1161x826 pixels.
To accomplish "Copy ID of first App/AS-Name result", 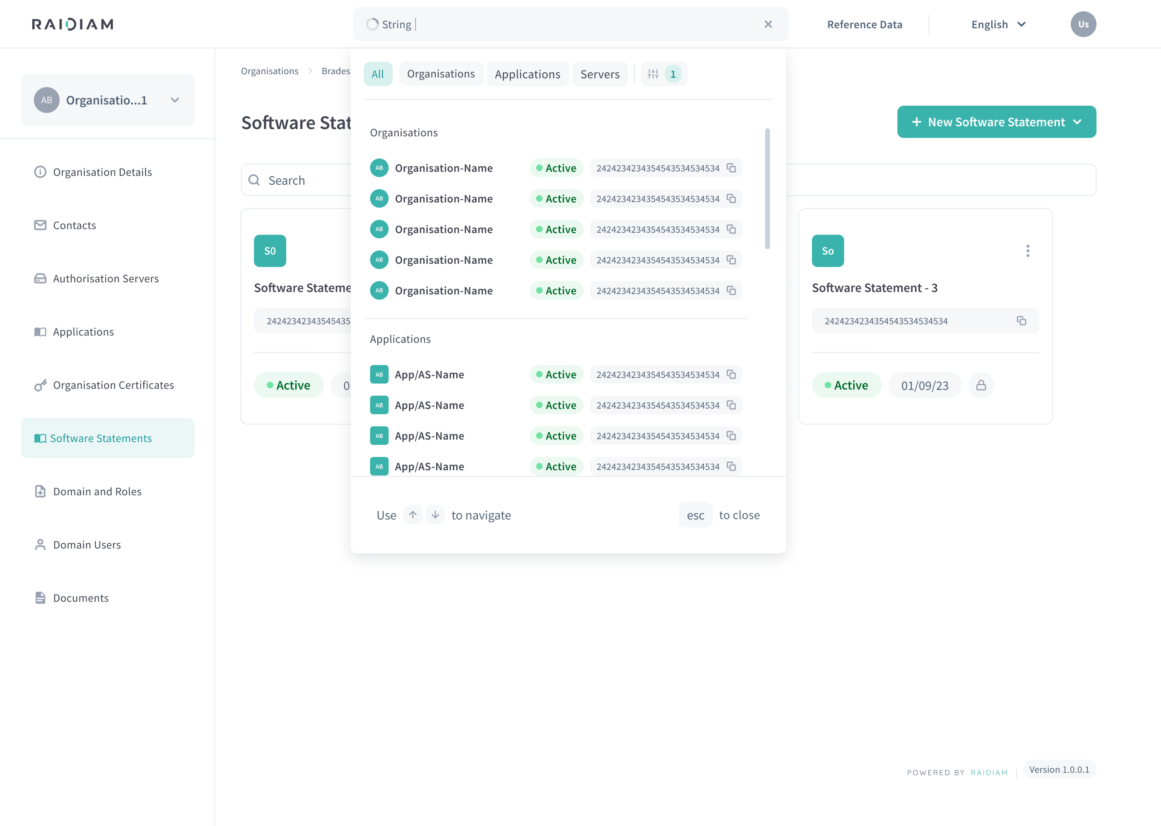I will pos(732,374).
